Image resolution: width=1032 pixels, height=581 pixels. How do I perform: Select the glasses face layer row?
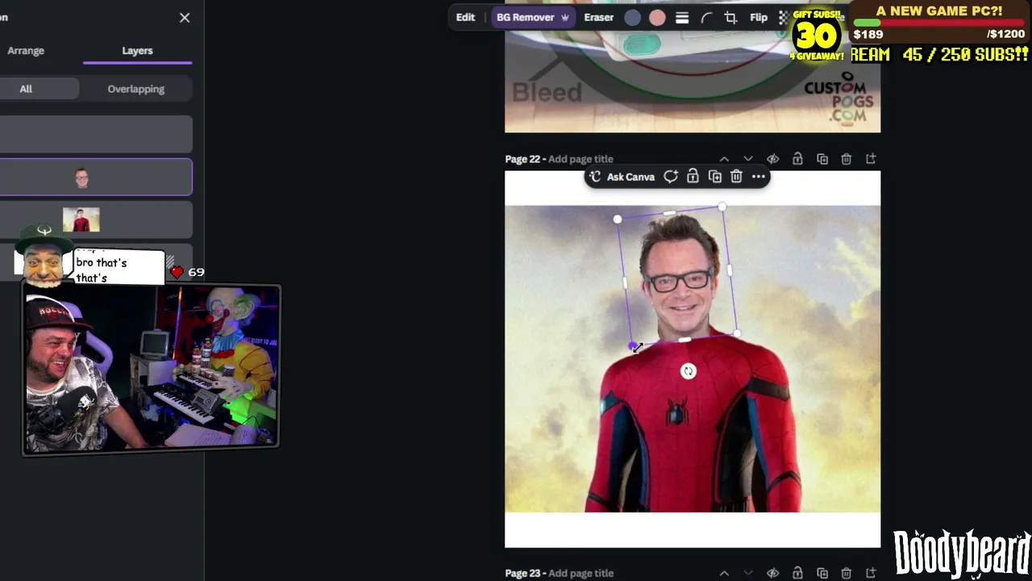[x=96, y=177]
